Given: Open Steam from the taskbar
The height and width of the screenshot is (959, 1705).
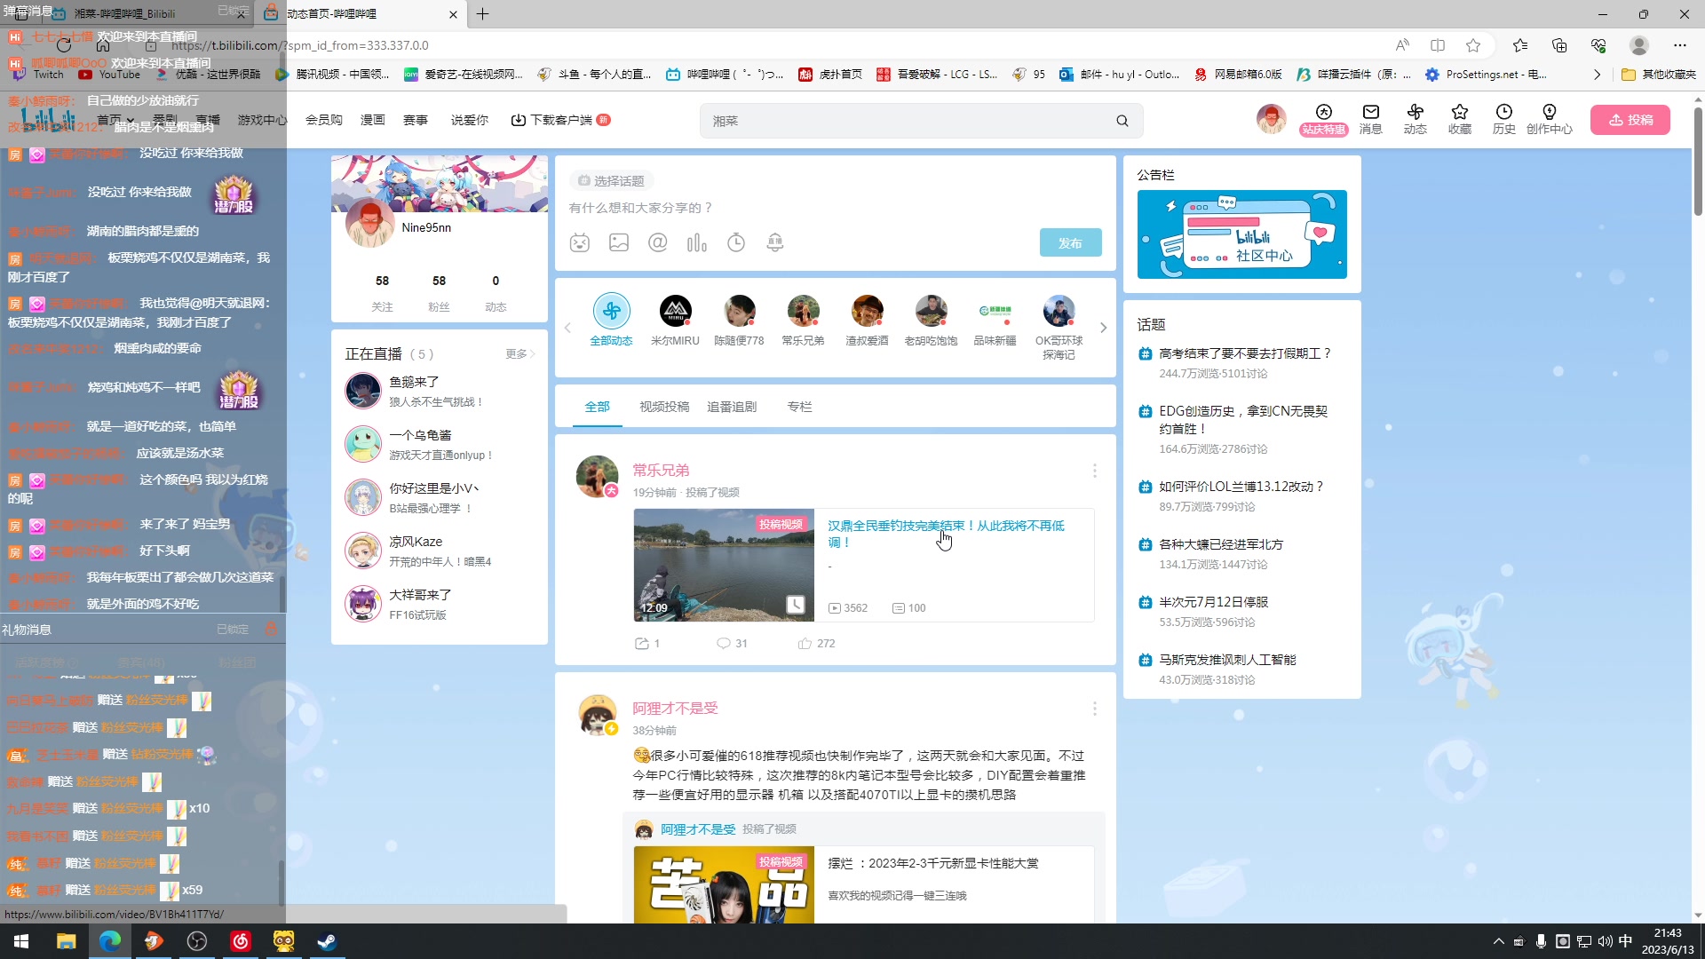Looking at the screenshot, I should [x=327, y=941].
